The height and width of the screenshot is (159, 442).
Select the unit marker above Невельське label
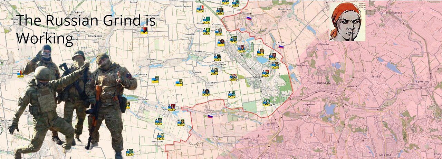click(161, 136)
